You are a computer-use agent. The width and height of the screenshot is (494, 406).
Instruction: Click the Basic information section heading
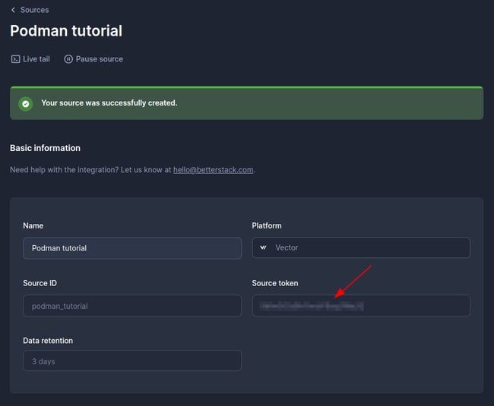(45, 148)
